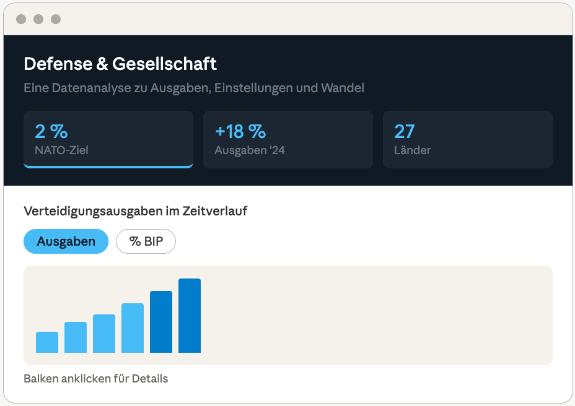
Task: Activate the Ausgaben pill toggle
Action: [66, 241]
